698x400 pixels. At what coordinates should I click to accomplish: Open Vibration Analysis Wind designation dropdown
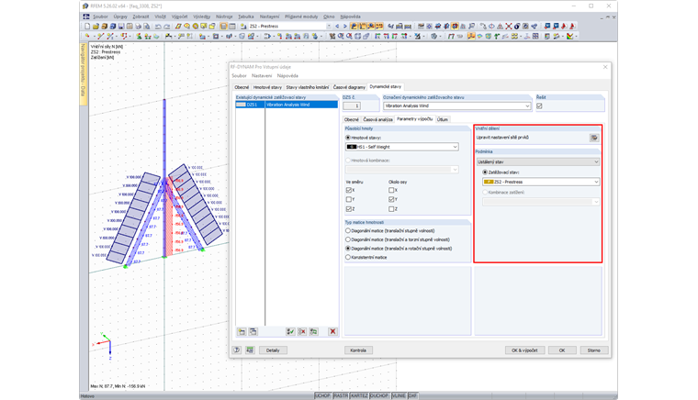tap(457, 106)
